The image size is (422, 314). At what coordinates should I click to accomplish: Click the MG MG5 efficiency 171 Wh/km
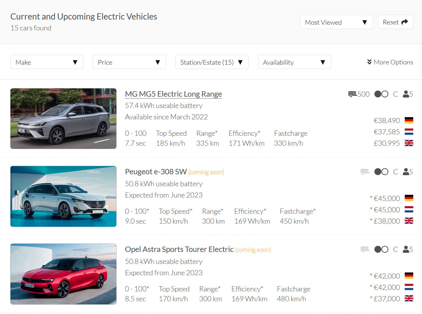click(x=247, y=143)
